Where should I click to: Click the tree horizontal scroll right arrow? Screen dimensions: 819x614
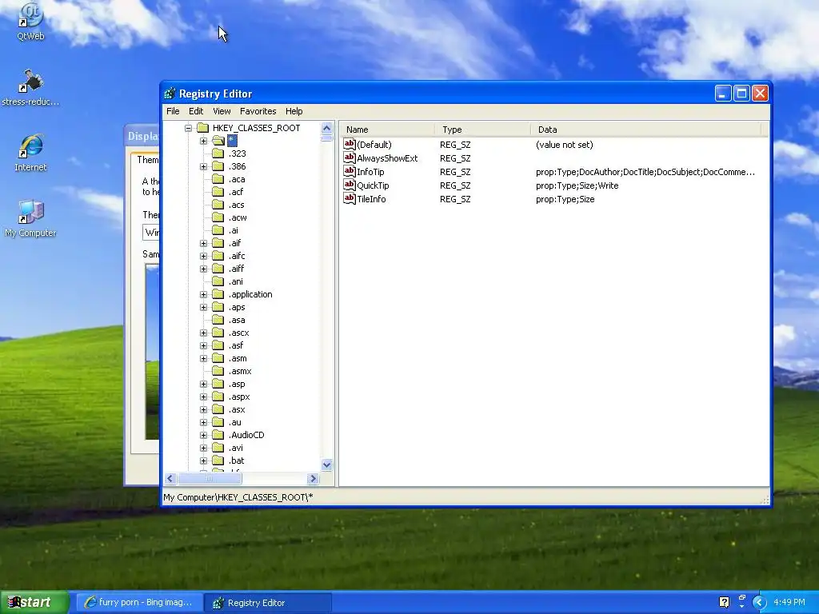pyautogui.click(x=313, y=478)
